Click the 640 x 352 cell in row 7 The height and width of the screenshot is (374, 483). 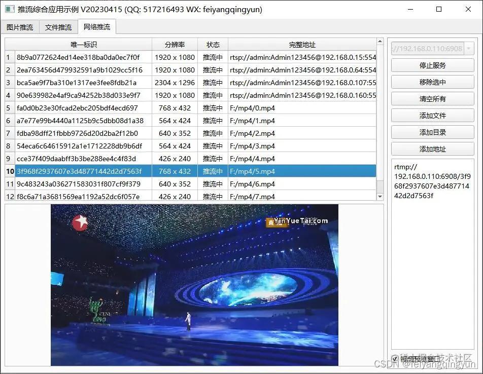click(x=175, y=133)
